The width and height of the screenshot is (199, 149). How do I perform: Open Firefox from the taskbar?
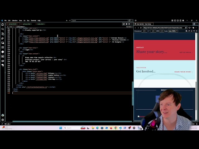pos(111,128)
